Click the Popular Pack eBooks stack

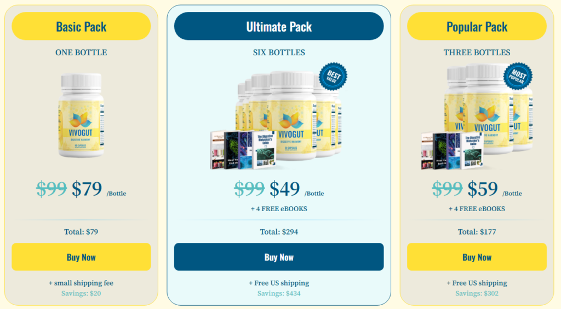pyautogui.click(x=451, y=150)
